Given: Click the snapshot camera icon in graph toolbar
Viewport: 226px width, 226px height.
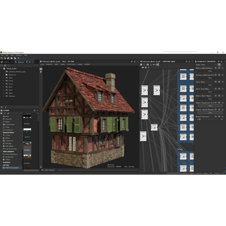Looking at the screenshot, I should pos(147,64).
